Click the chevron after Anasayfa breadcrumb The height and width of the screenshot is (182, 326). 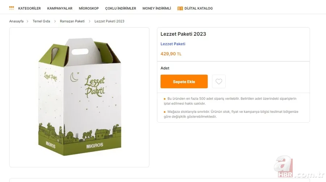coord(28,21)
